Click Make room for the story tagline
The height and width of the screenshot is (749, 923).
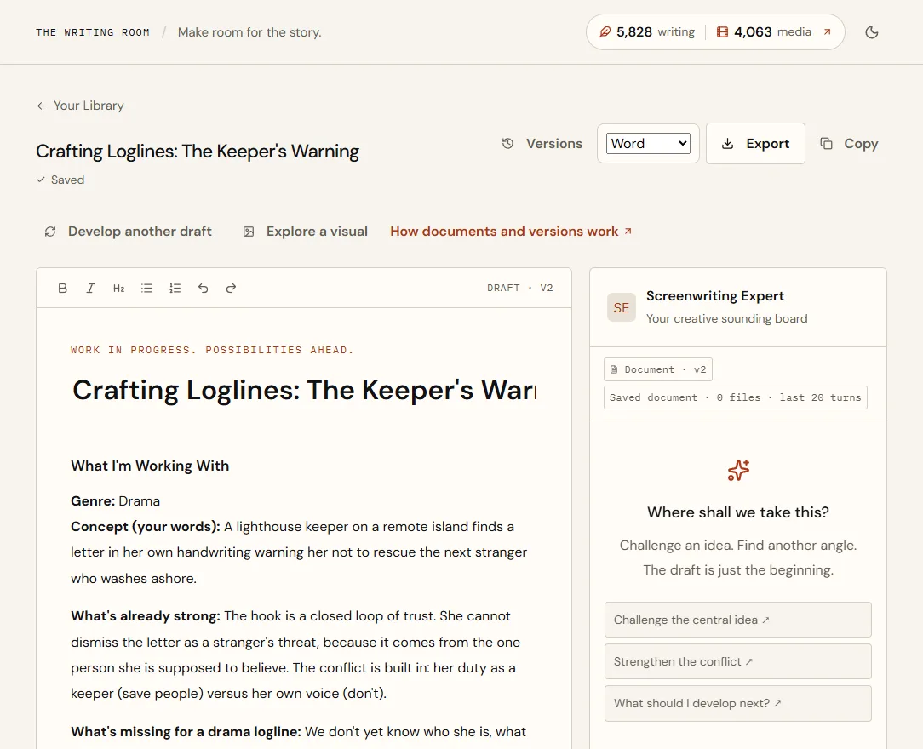[249, 32]
